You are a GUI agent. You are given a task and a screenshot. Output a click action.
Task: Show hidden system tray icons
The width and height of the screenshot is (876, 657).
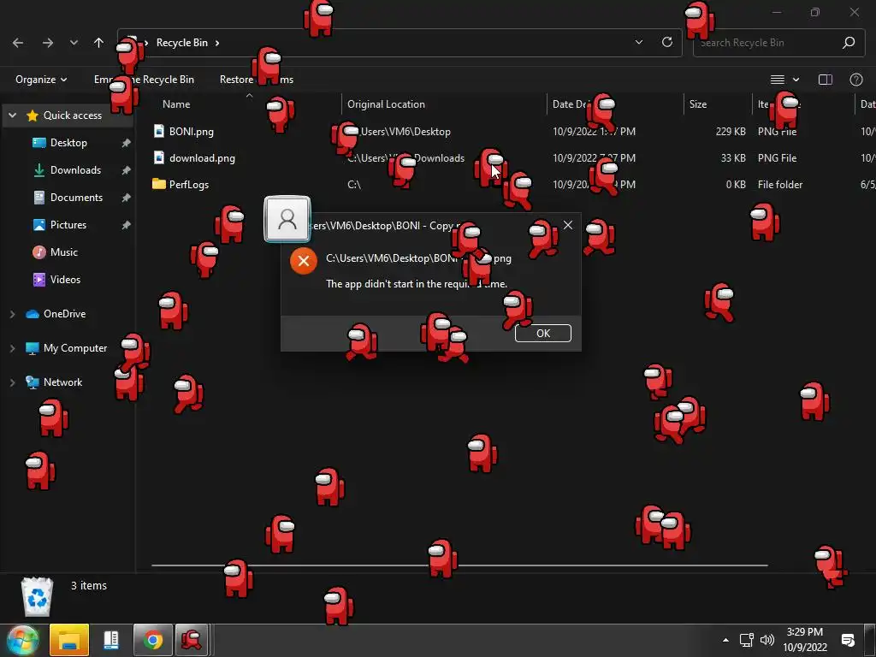[x=725, y=640]
